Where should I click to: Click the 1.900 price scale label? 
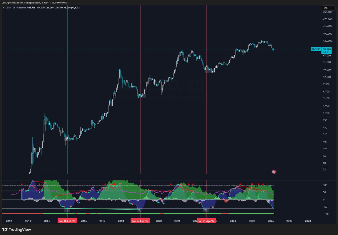click(x=326, y=106)
